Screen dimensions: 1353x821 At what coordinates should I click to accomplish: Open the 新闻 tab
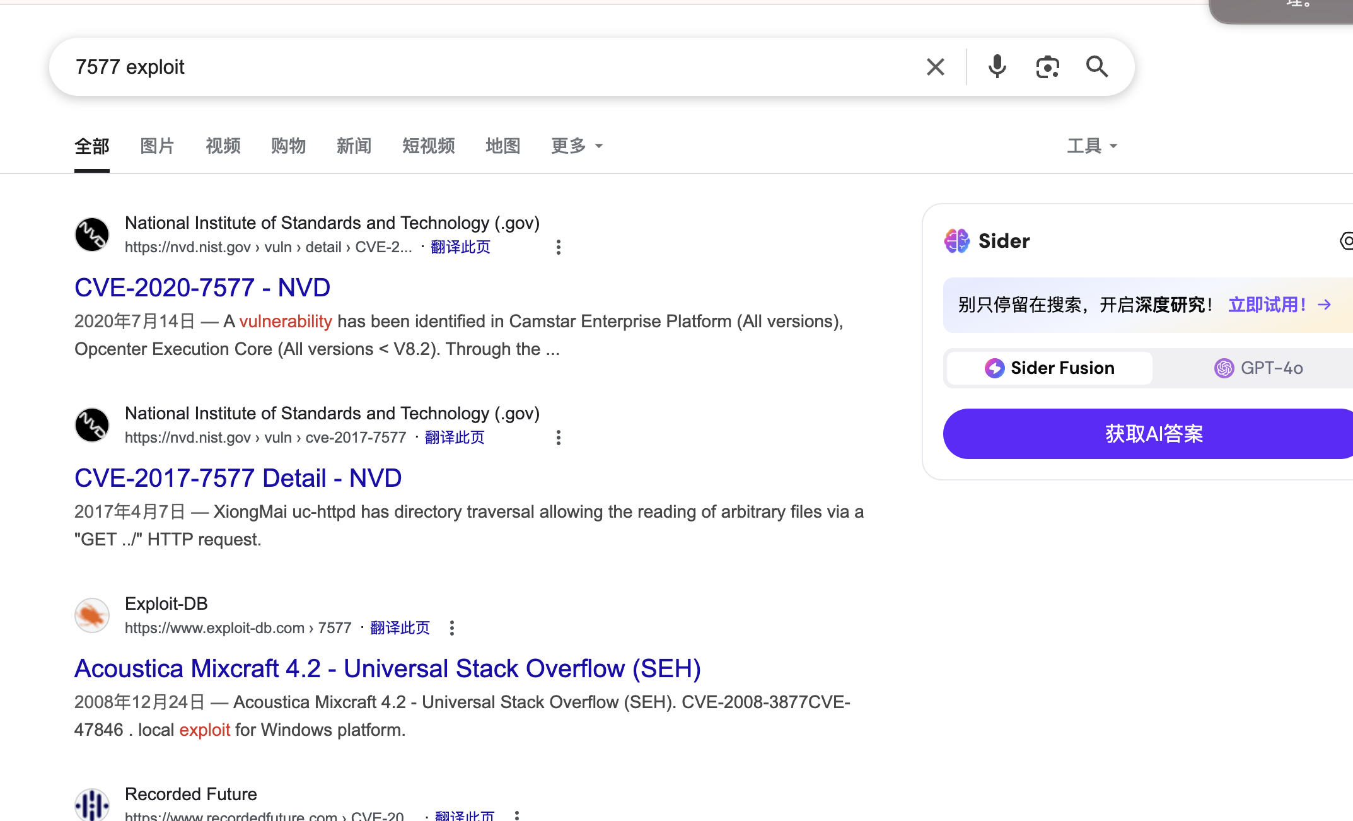(354, 146)
